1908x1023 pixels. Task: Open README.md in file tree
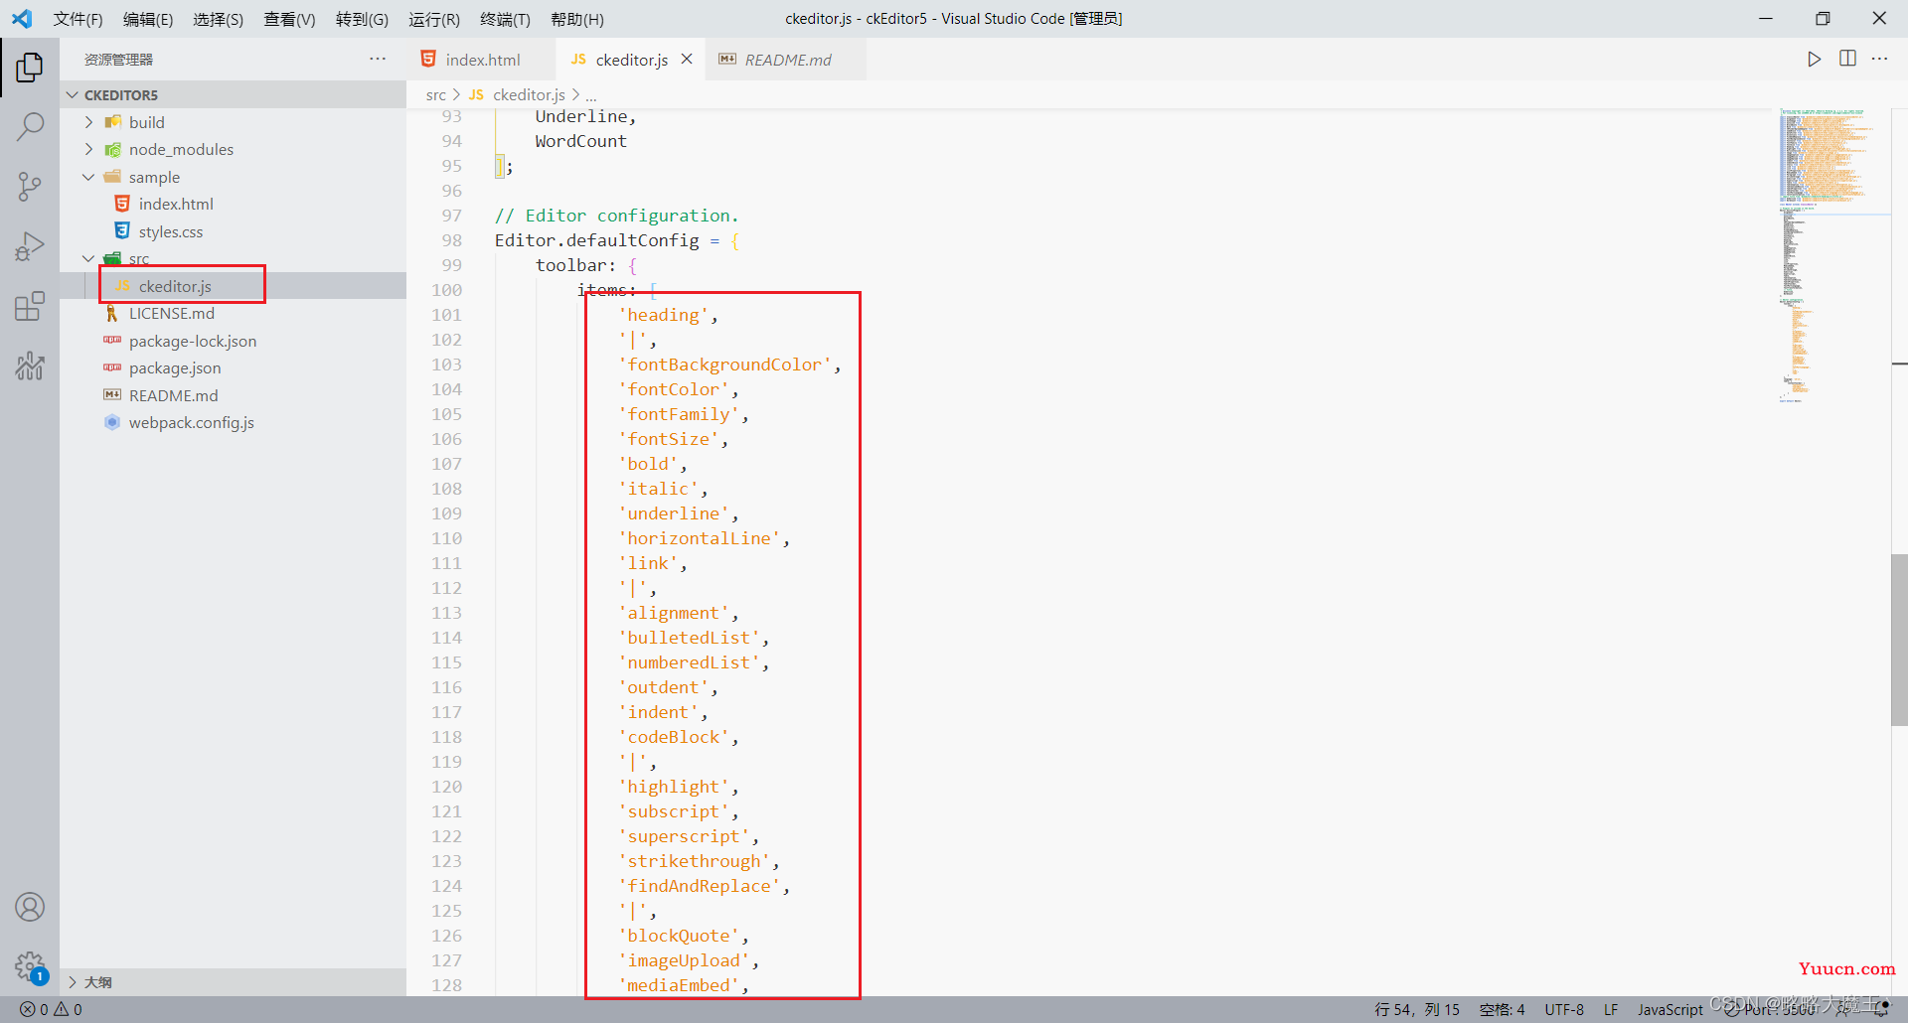234,395
